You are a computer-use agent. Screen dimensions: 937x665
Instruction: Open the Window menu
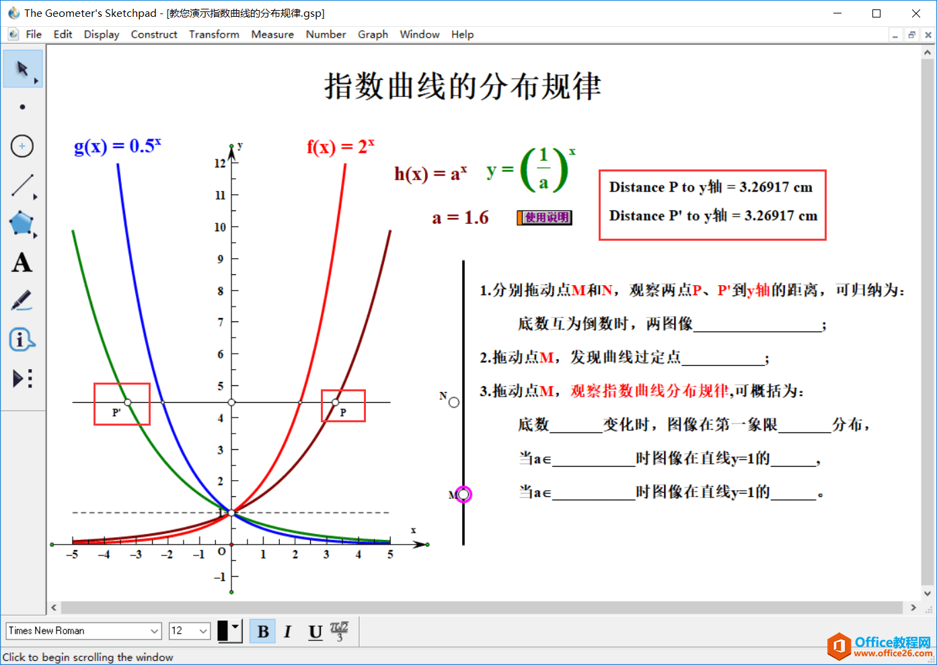[x=419, y=34]
